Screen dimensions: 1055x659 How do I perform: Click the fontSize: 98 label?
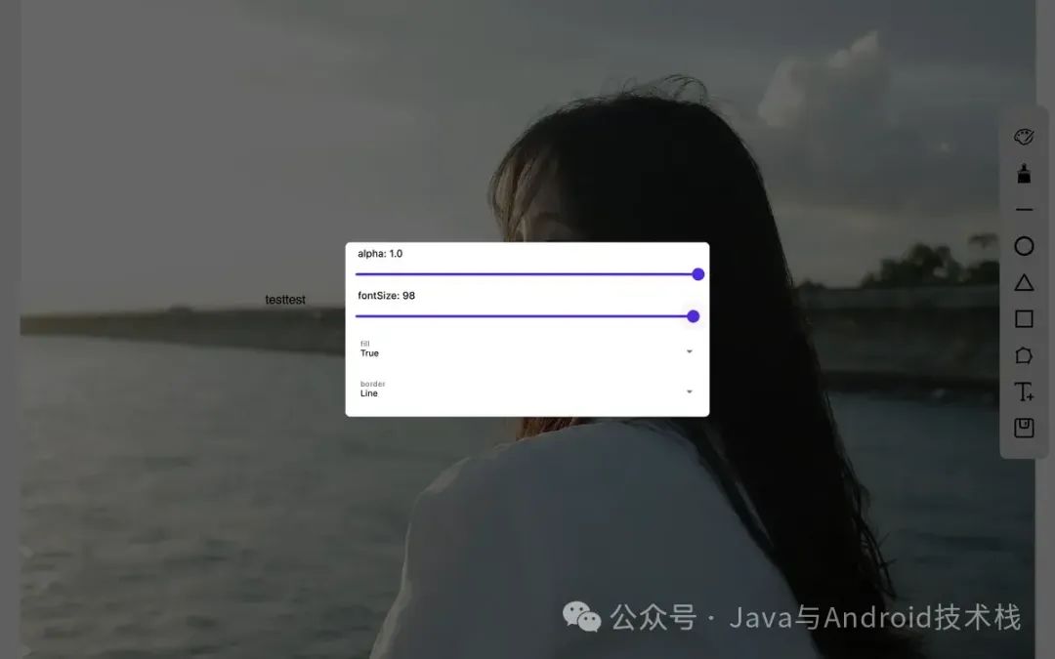[386, 295]
